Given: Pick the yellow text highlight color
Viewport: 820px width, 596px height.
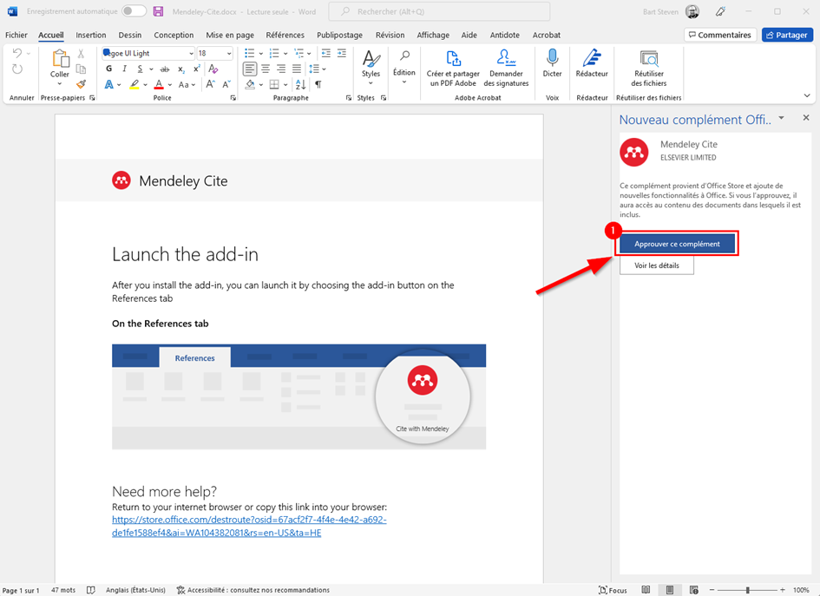Looking at the screenshot, I should (134, 84).
